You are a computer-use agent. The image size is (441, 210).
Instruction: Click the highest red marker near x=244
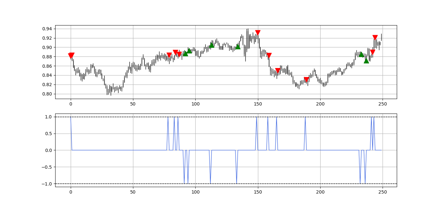coord(375,37)
